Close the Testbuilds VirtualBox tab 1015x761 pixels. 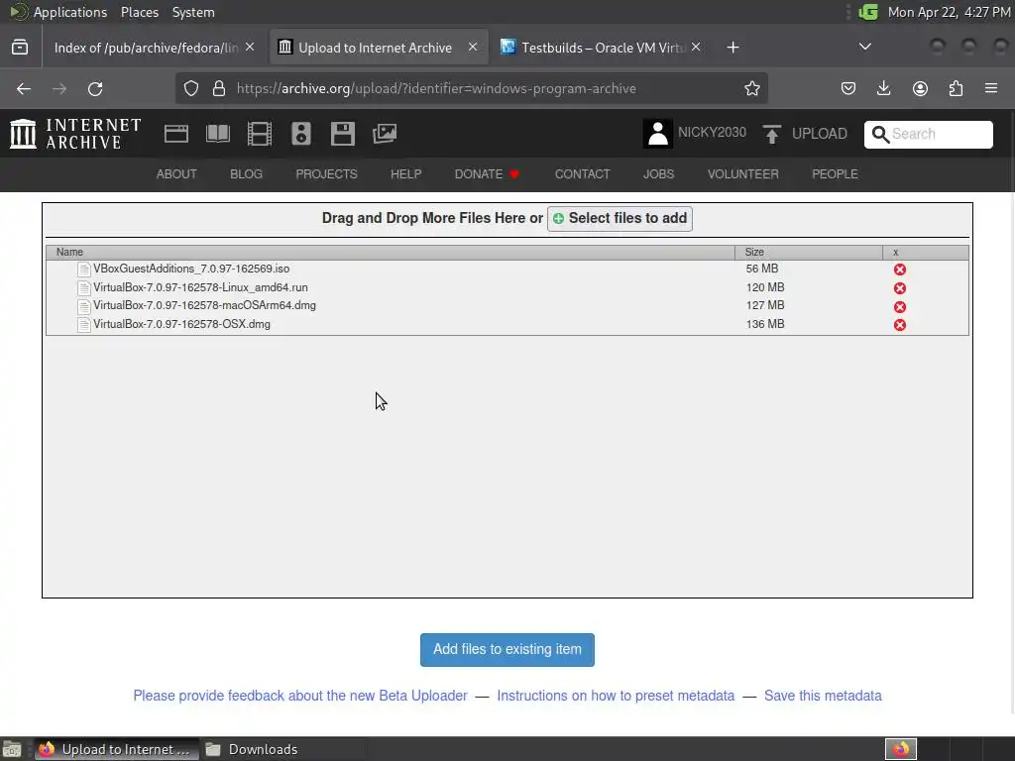[696, 48]
